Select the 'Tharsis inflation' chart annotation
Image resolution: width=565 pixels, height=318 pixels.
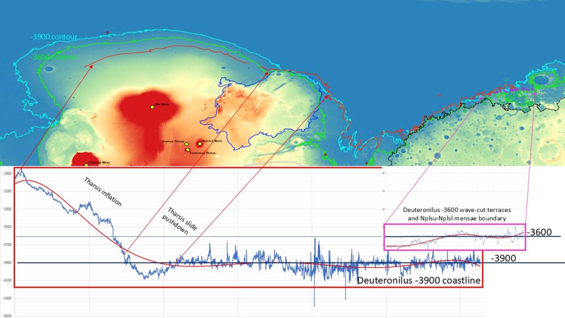pyautogui.click(x=103, y=192)
